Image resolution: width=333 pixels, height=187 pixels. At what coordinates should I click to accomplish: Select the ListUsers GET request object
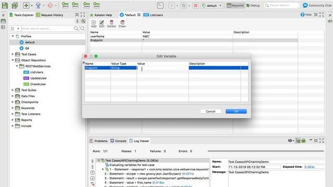[33, 72]
